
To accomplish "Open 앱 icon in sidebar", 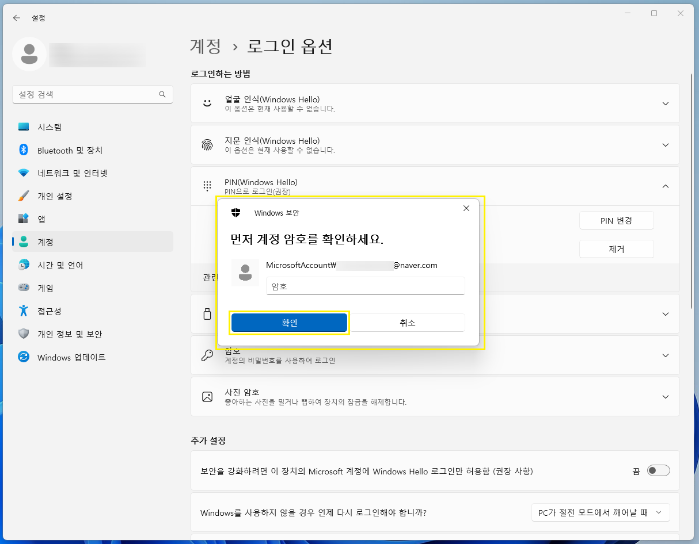I will [24, 219].
